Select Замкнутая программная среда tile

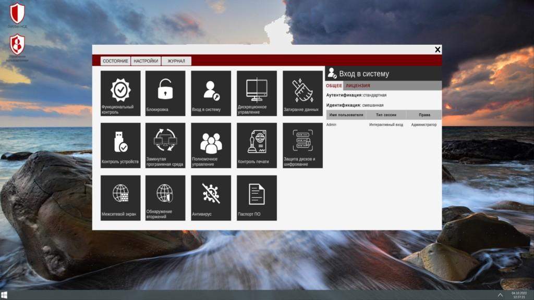(x=165, y=145)
